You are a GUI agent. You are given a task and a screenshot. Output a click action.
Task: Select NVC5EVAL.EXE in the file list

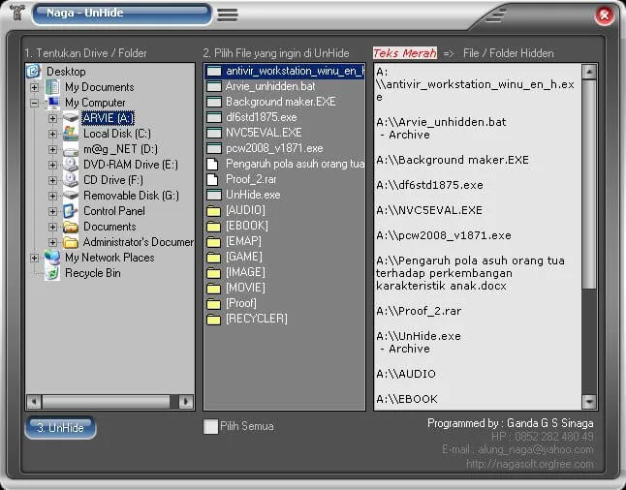264,133
